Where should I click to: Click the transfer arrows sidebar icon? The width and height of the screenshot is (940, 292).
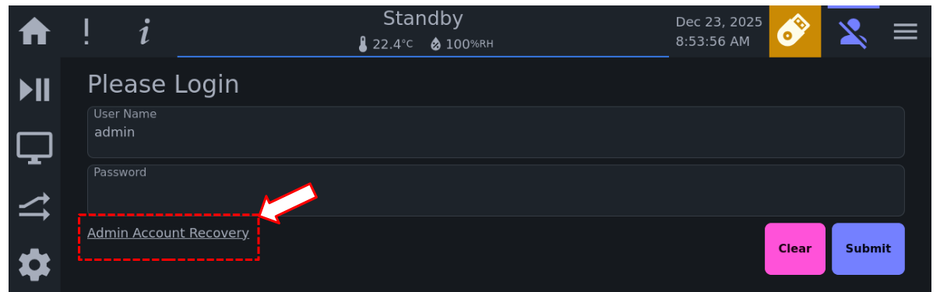pos(35,206)
